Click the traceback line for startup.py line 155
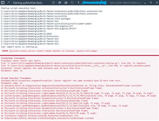 (73, 63)
